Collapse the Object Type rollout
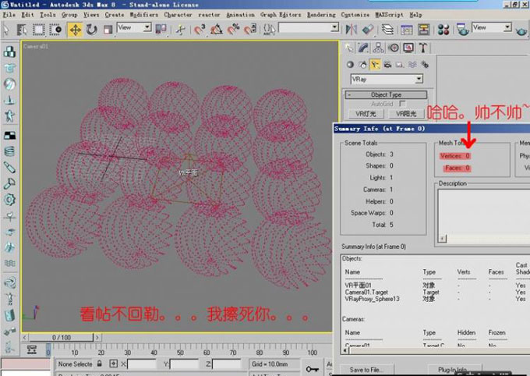The image size is (530, 376). [x=386, y=94]
